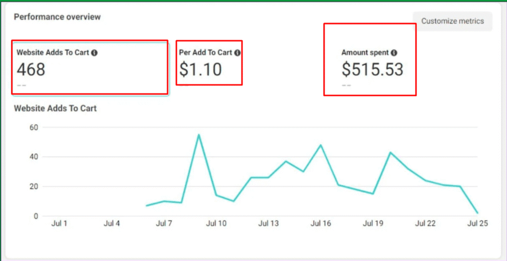Viewport: 507px width, 261px height.
Task: Pick the Jul 10 date on the x-axis
Action: pyautogui.click(x=216, y=224)
